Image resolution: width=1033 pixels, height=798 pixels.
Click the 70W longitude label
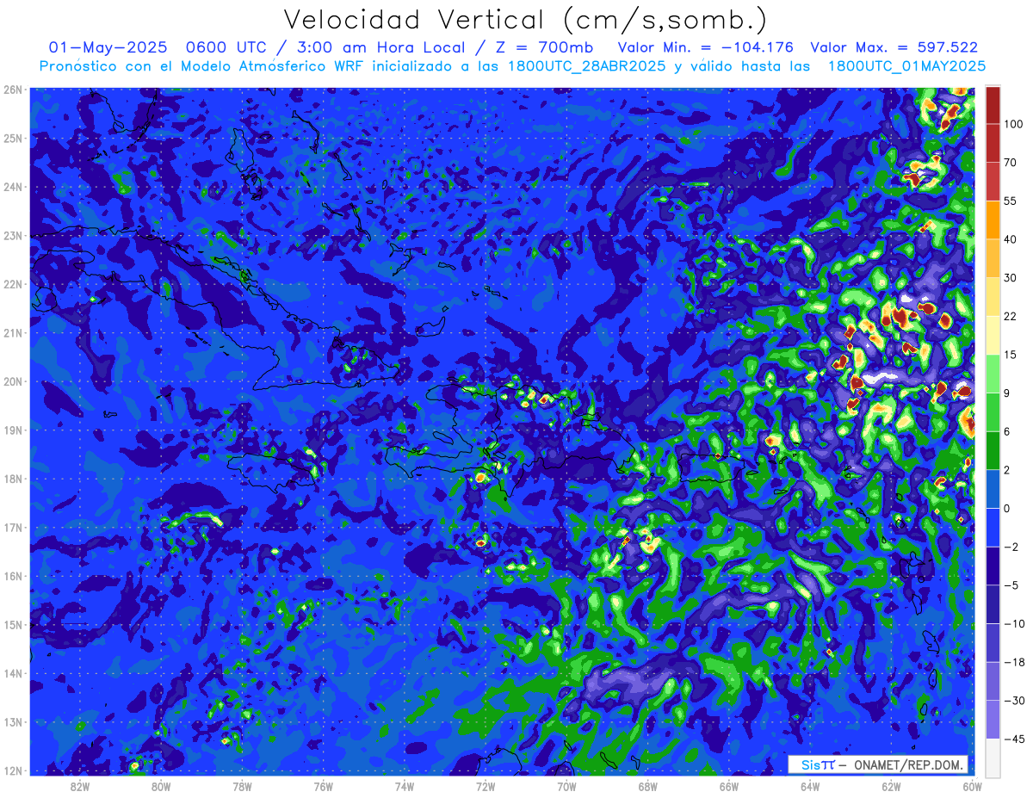tap(566, 787)
